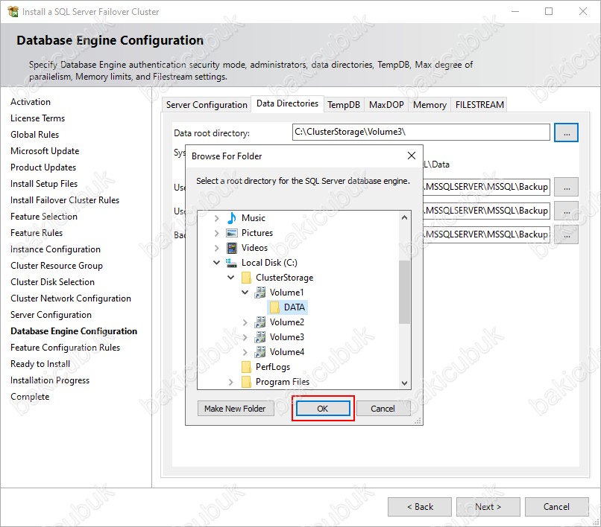
Task: Click the Videos folder icon
Action: click(x=232, y=248)
